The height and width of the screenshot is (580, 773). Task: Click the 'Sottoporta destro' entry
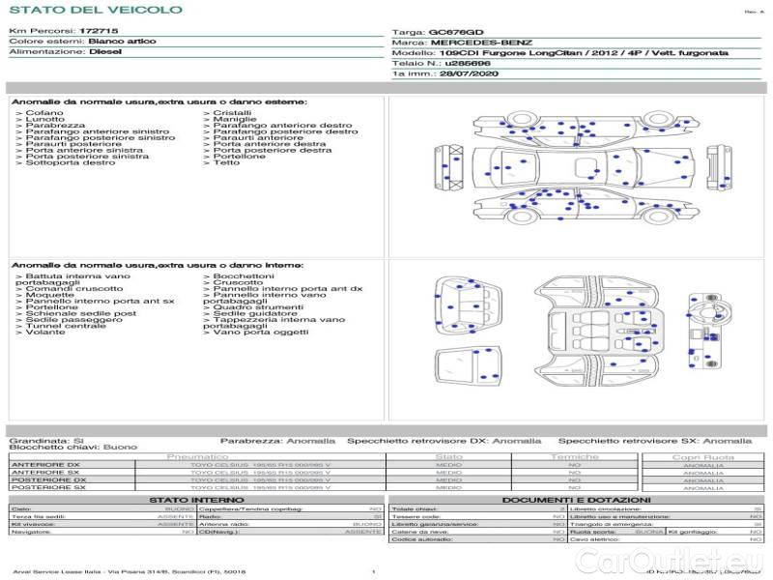(x=66, y=162)
